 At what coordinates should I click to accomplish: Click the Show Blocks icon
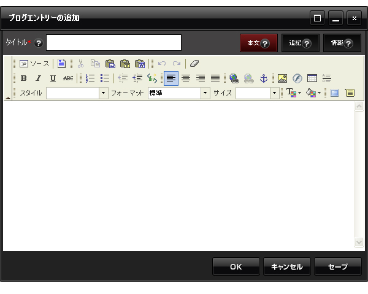point(350,93)
